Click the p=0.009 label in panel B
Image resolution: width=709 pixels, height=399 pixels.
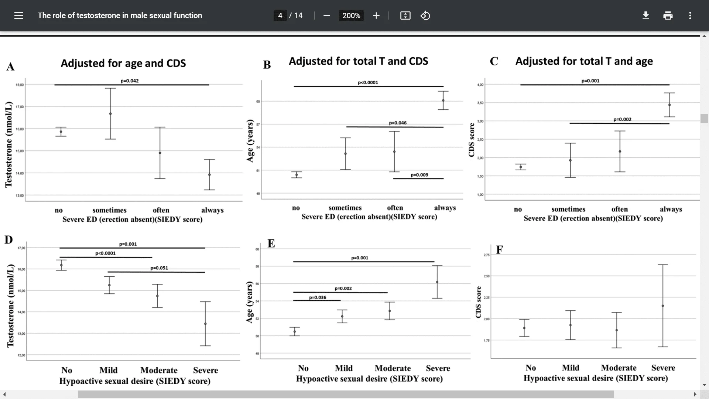[419, 175]
